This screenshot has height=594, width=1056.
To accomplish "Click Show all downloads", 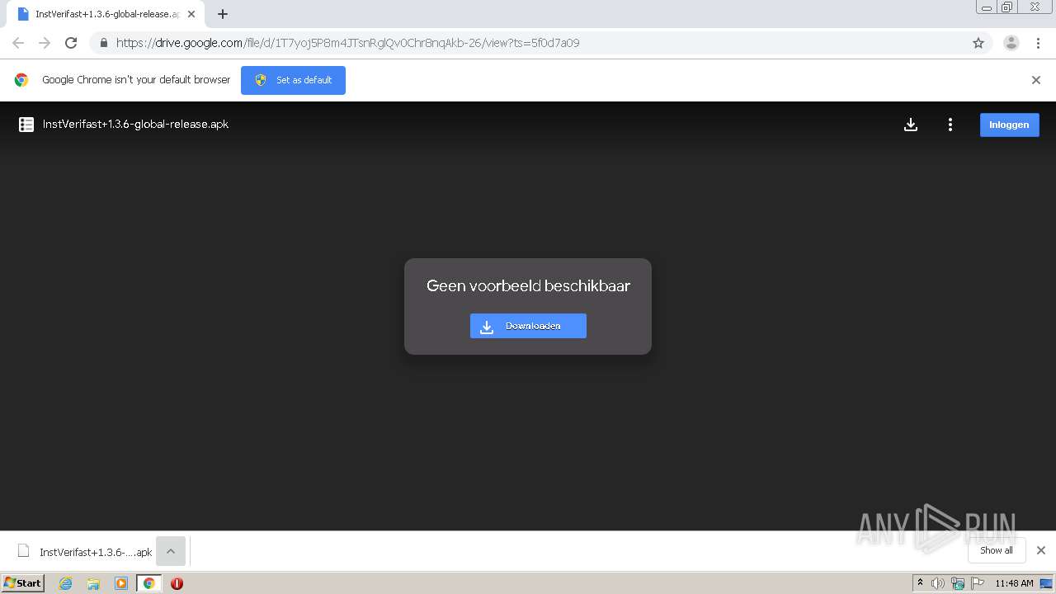I will click(x=997, y=550).
